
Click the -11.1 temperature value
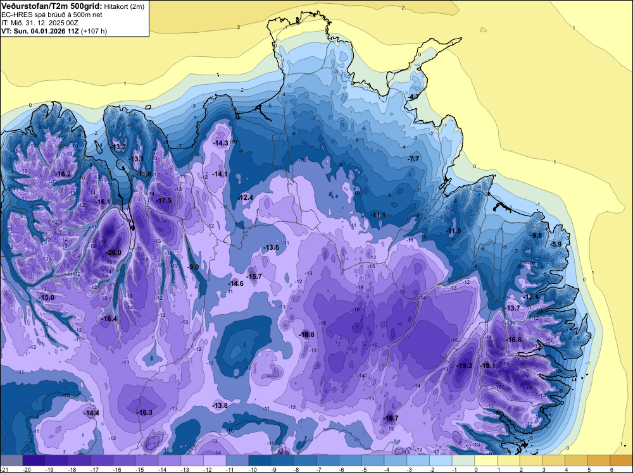tap(378, 216)
